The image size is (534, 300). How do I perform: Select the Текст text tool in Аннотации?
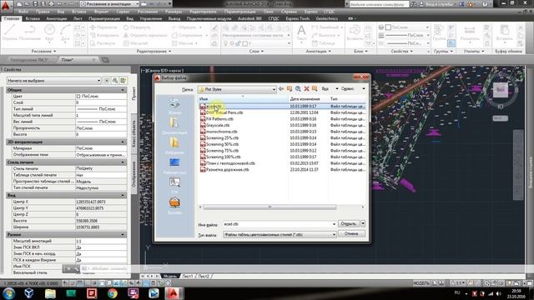(x=301, y=33)
